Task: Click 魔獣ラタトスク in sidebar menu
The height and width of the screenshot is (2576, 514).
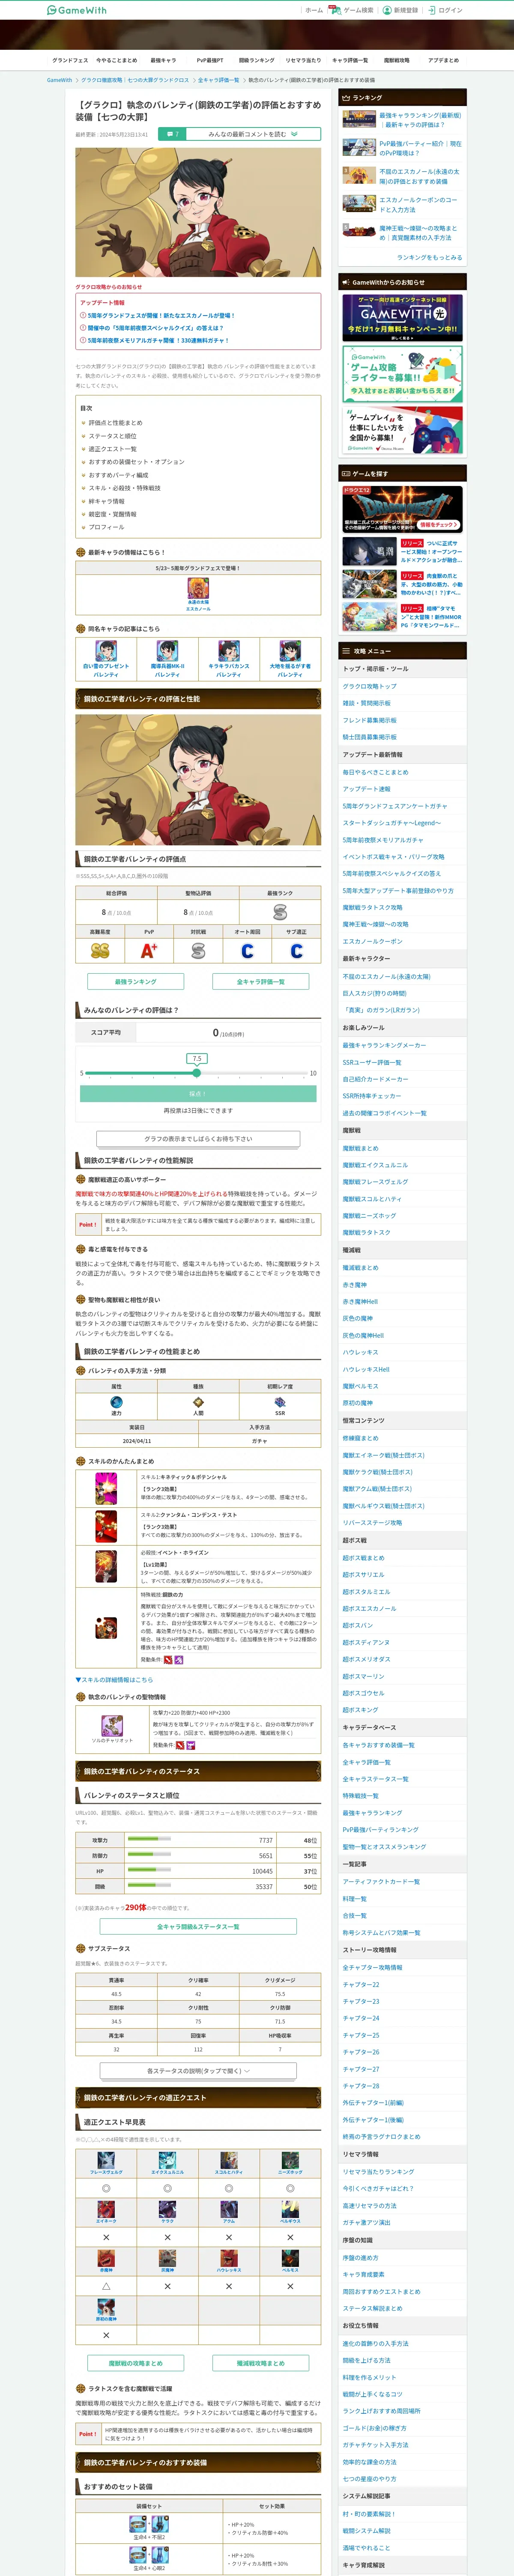Action: 366,1232
